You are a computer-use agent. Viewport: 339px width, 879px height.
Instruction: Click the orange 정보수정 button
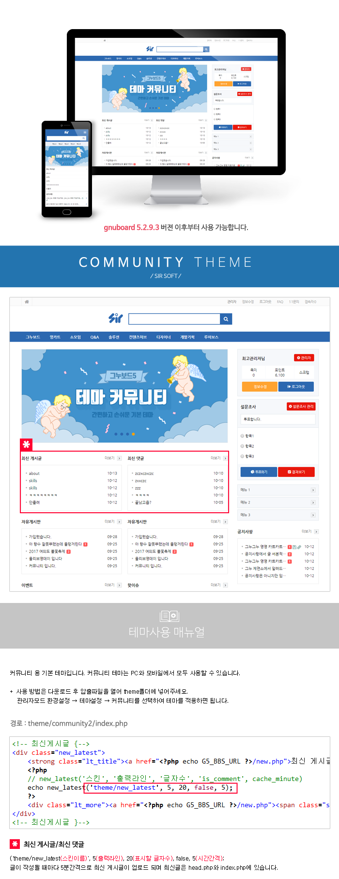[x=260, y=387]
